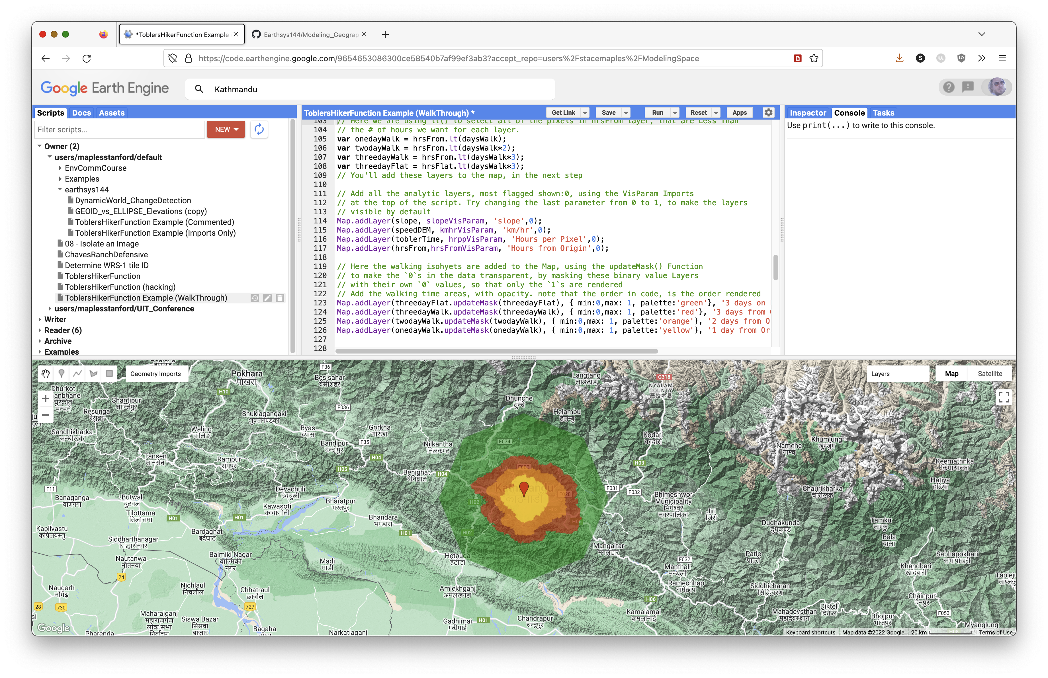Screen dimensions: 1048x678
Task: Select the draw rectangle tool
Action: [109, 373]
